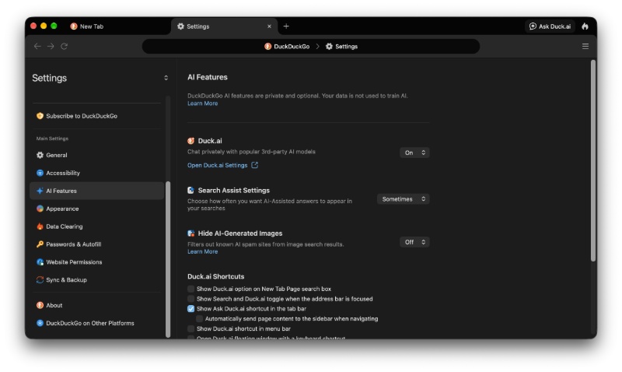Enable Duck.ai option on New Tab Page
622x372 pixels.
[x=190, y=289]
